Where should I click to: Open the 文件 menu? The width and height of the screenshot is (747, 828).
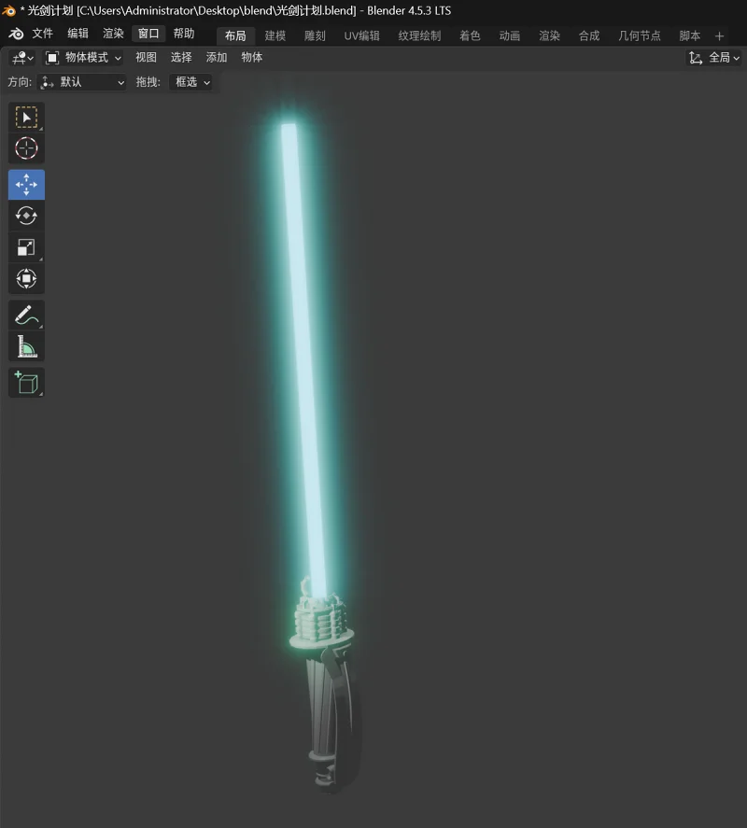(43, 34)
